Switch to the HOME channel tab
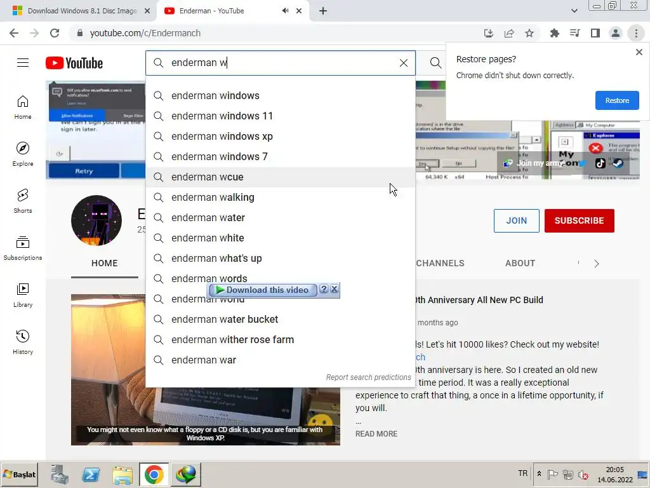Screen dimensions: 650x488 (x=105, y=263)
